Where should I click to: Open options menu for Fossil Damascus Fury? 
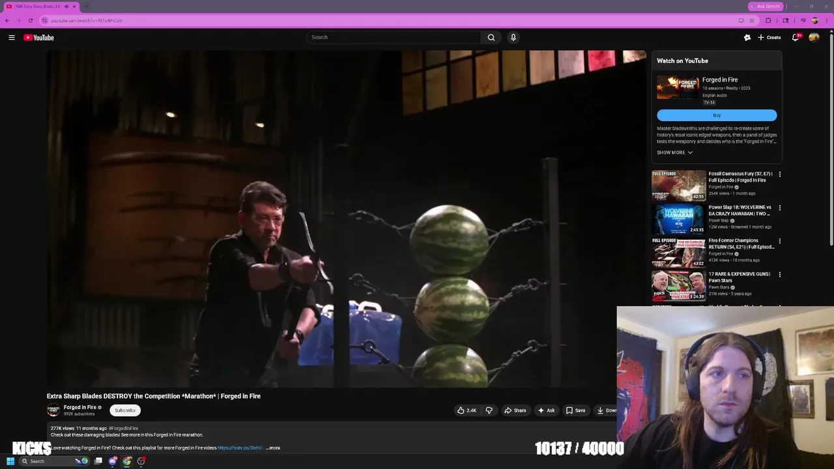[780, 175]
